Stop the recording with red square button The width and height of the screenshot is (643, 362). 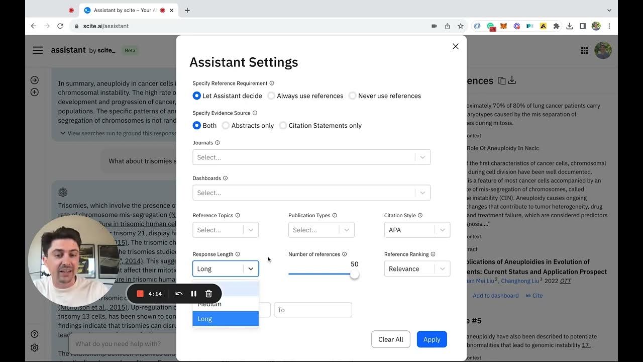tap(140, 294)
